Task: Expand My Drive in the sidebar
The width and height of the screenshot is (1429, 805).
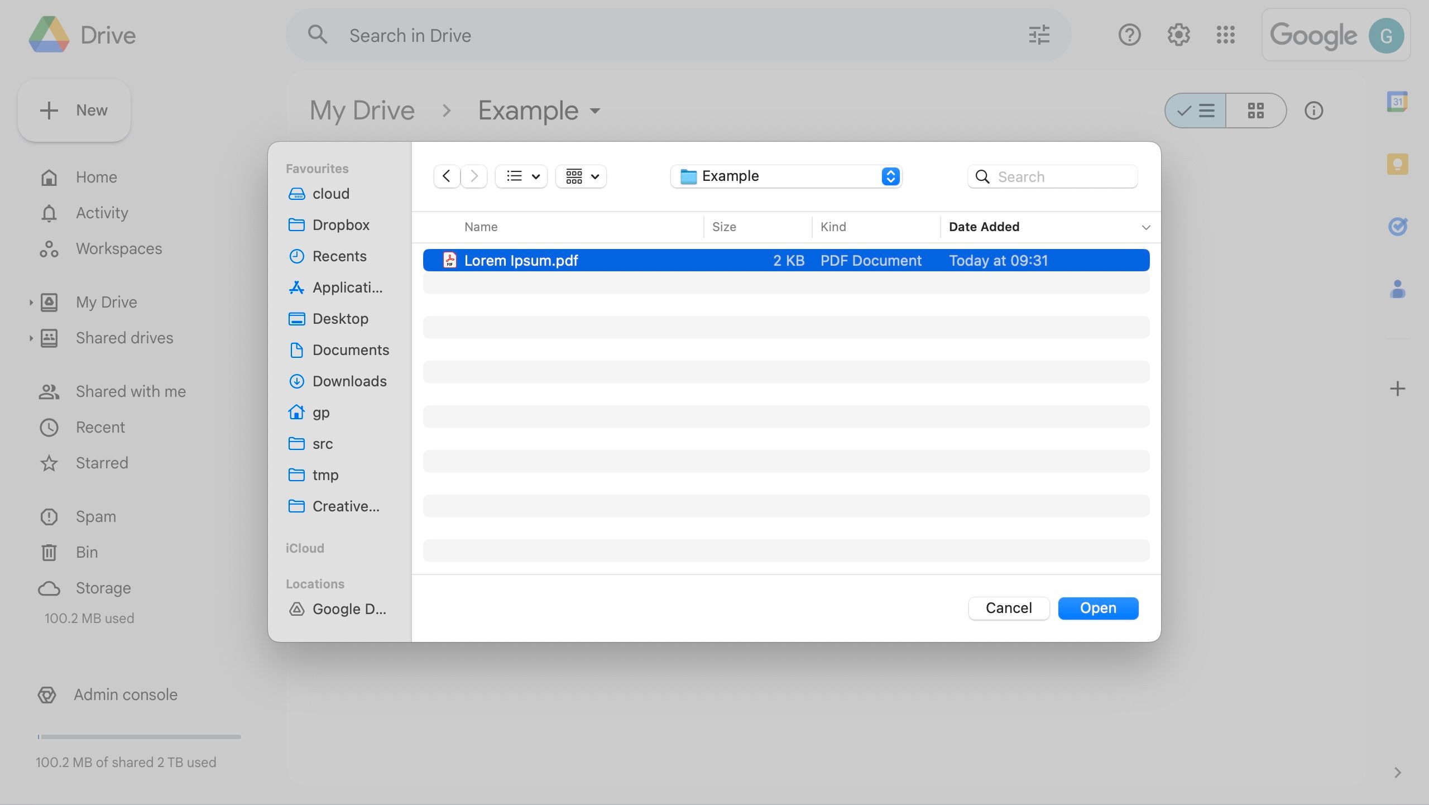Action: pos(31,302)
